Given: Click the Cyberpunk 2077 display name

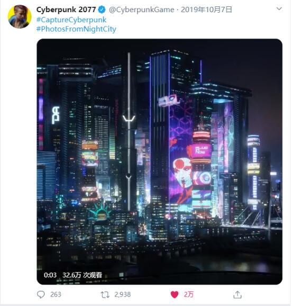Looking at the screenshot, I should [66, 10].
